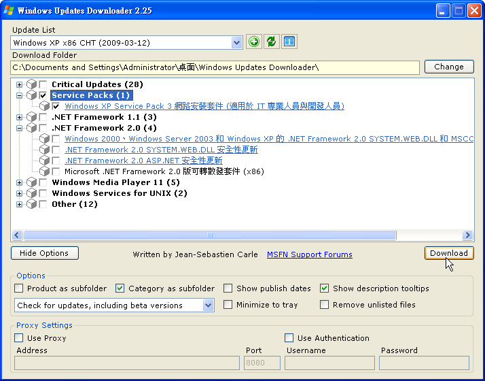Click the package icon beside 可轉散發套件 (x86) item
Image resolution: width=485 pixels, height=381 pixels.
45,171
